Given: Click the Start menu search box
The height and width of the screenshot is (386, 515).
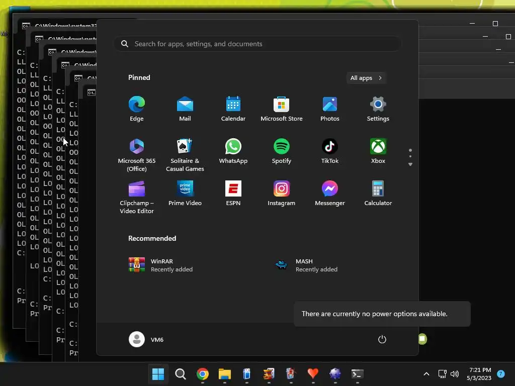Looking at the screenshot, I should pos(257,44).
